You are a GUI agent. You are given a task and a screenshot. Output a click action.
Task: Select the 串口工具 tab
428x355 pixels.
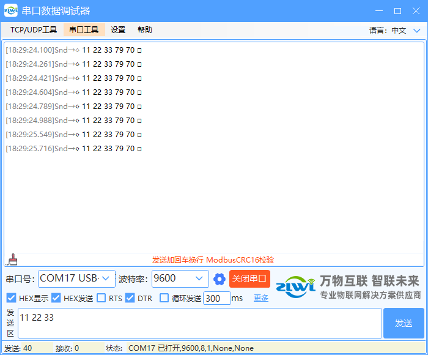tap(84, 29)
